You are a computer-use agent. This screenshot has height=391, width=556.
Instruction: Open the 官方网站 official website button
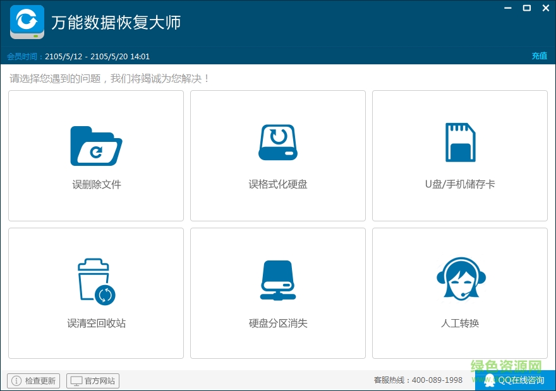pyautogui.click(x=92, y=380)
